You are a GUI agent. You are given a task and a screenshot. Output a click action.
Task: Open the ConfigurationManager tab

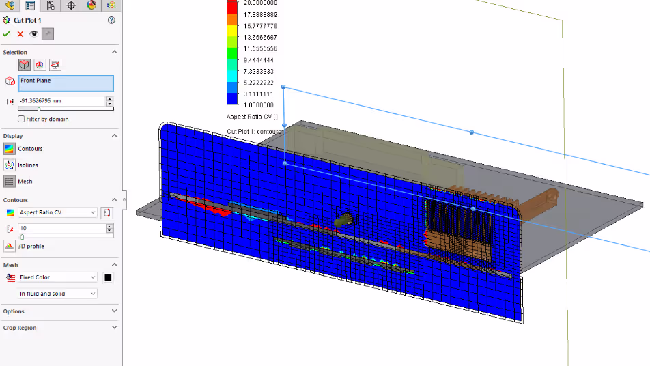click(51, 5)
